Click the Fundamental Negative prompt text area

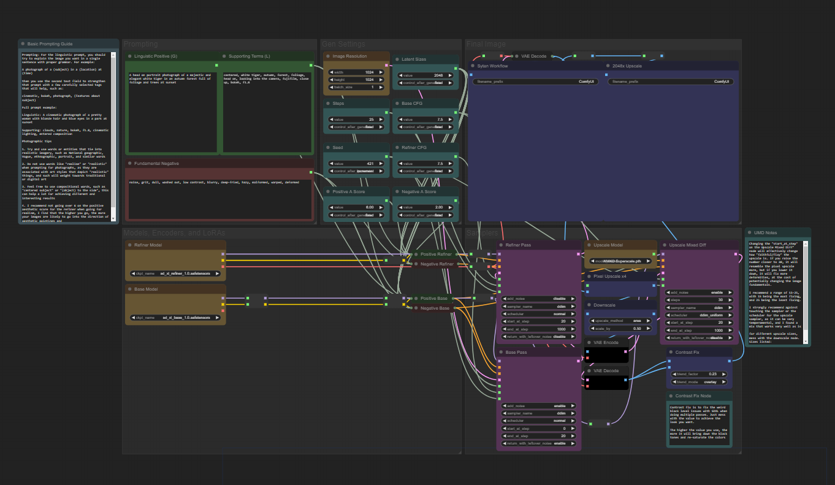pyautogui.click(x=219, y=198)
